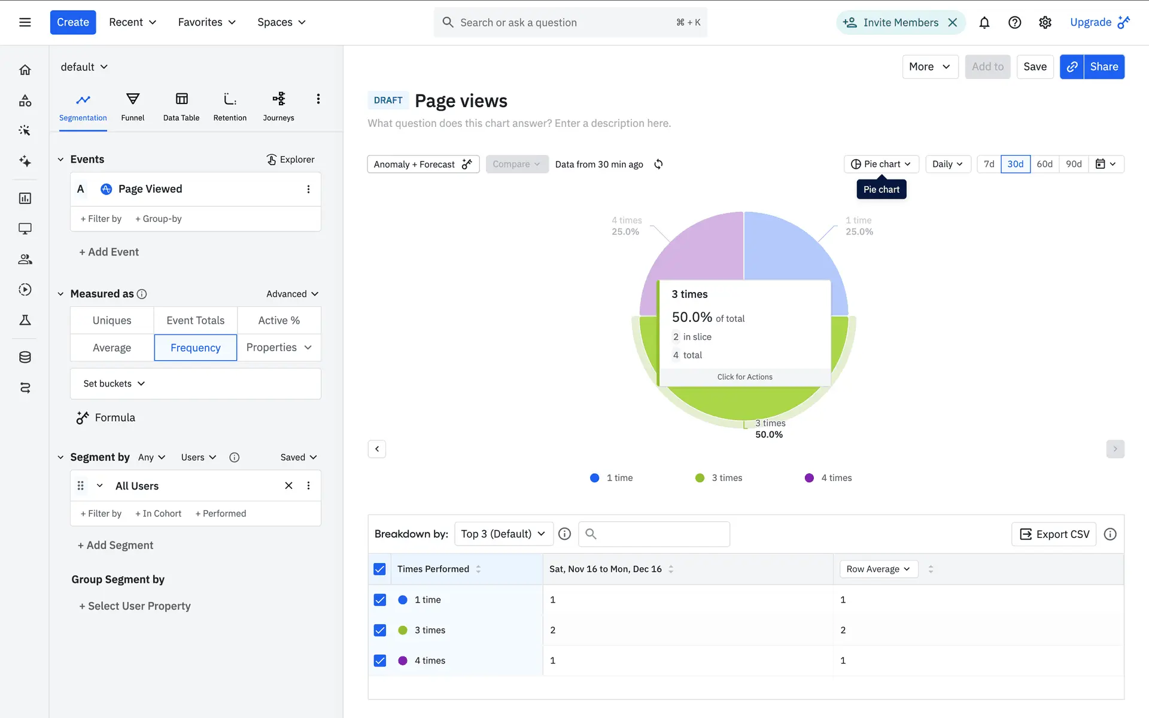The height and width of the screenshot is (718, 1149).
Task: Open the Pie chart type dropdown
Action: click(881, 164)
